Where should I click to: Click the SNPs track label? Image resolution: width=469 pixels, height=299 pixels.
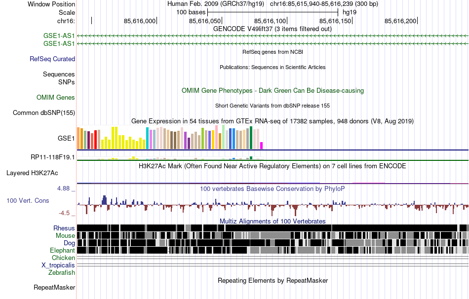67,82
